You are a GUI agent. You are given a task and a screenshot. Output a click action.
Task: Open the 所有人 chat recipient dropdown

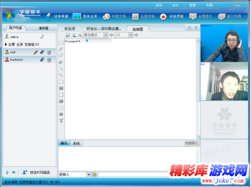tap(88, 175)
